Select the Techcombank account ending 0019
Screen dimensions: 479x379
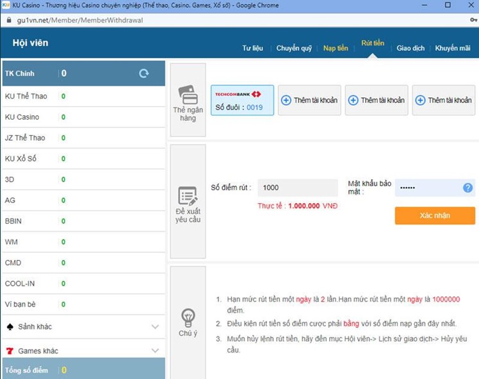pyautogui.click(x=242, y=100)
